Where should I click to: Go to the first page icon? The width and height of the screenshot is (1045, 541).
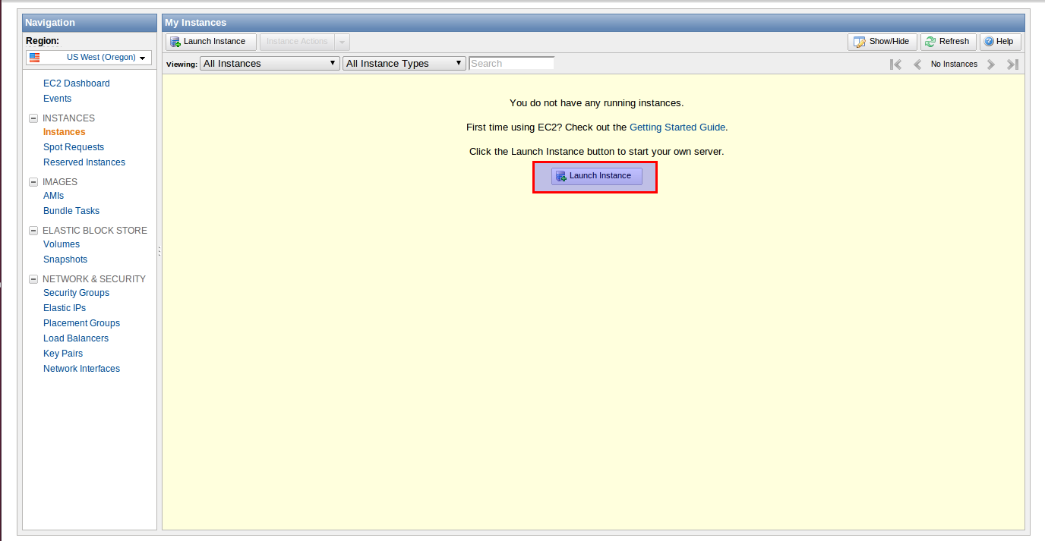896,64
